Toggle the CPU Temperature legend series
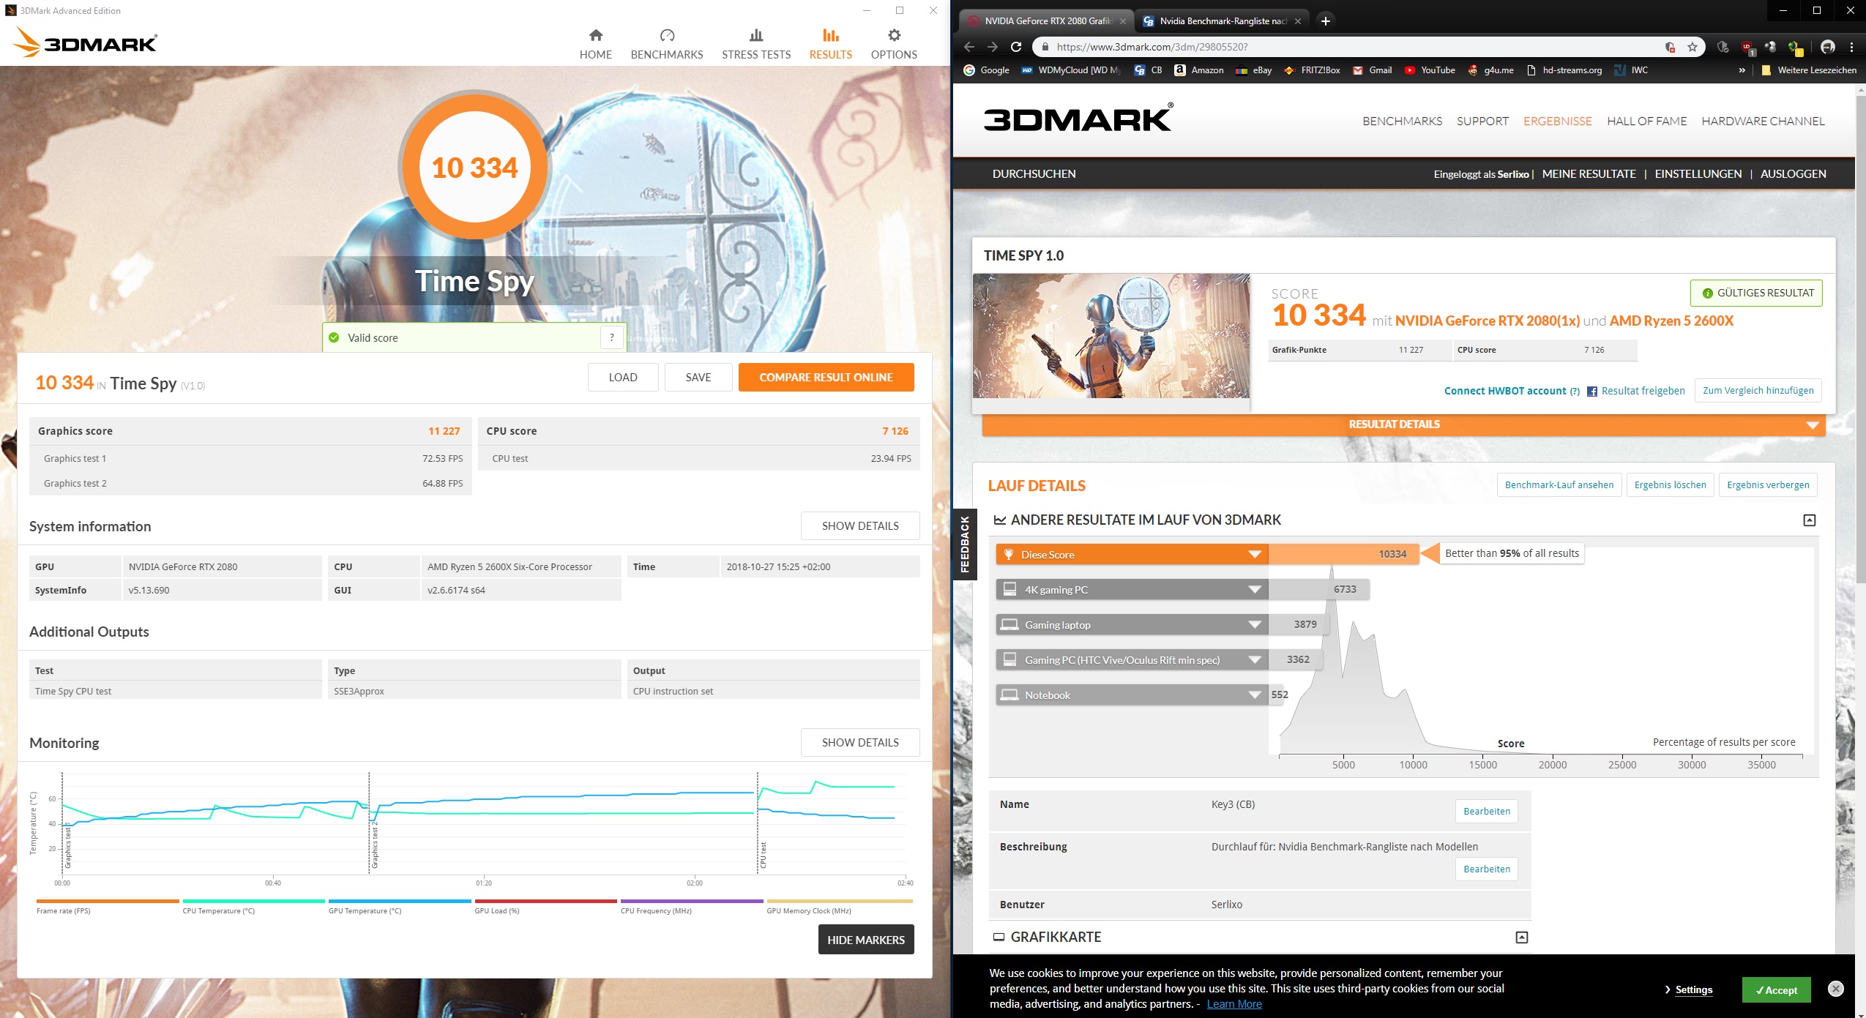The height and width of the screenshot is (1018, 1866). pyautogui.click(x=218, y=910)
